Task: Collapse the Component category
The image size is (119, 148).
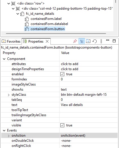Action: (x=4, y=59)
